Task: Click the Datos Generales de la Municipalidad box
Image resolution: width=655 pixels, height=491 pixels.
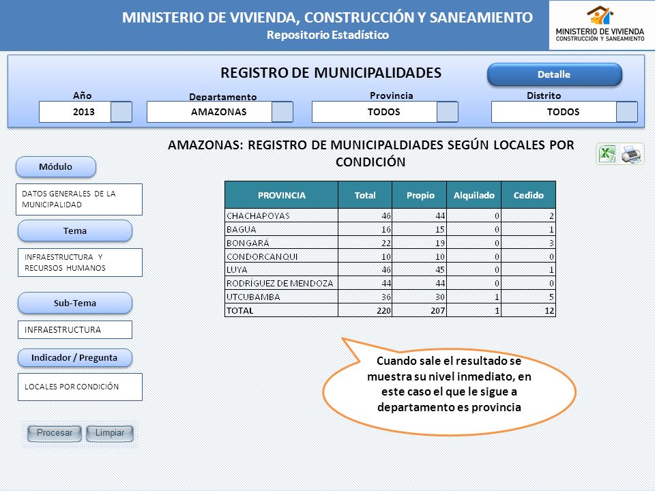Action: (x=79, y=200)
